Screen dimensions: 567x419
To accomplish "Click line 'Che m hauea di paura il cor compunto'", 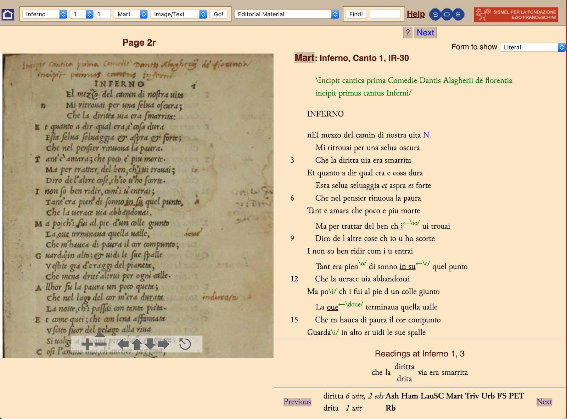I will [378, 320].
